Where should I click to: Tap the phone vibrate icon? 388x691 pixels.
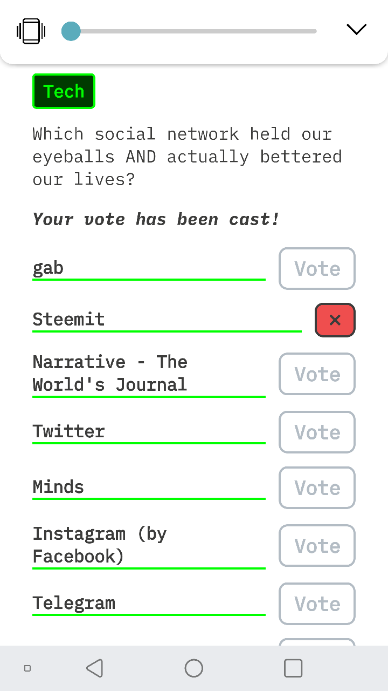click(x=31, y=31)
